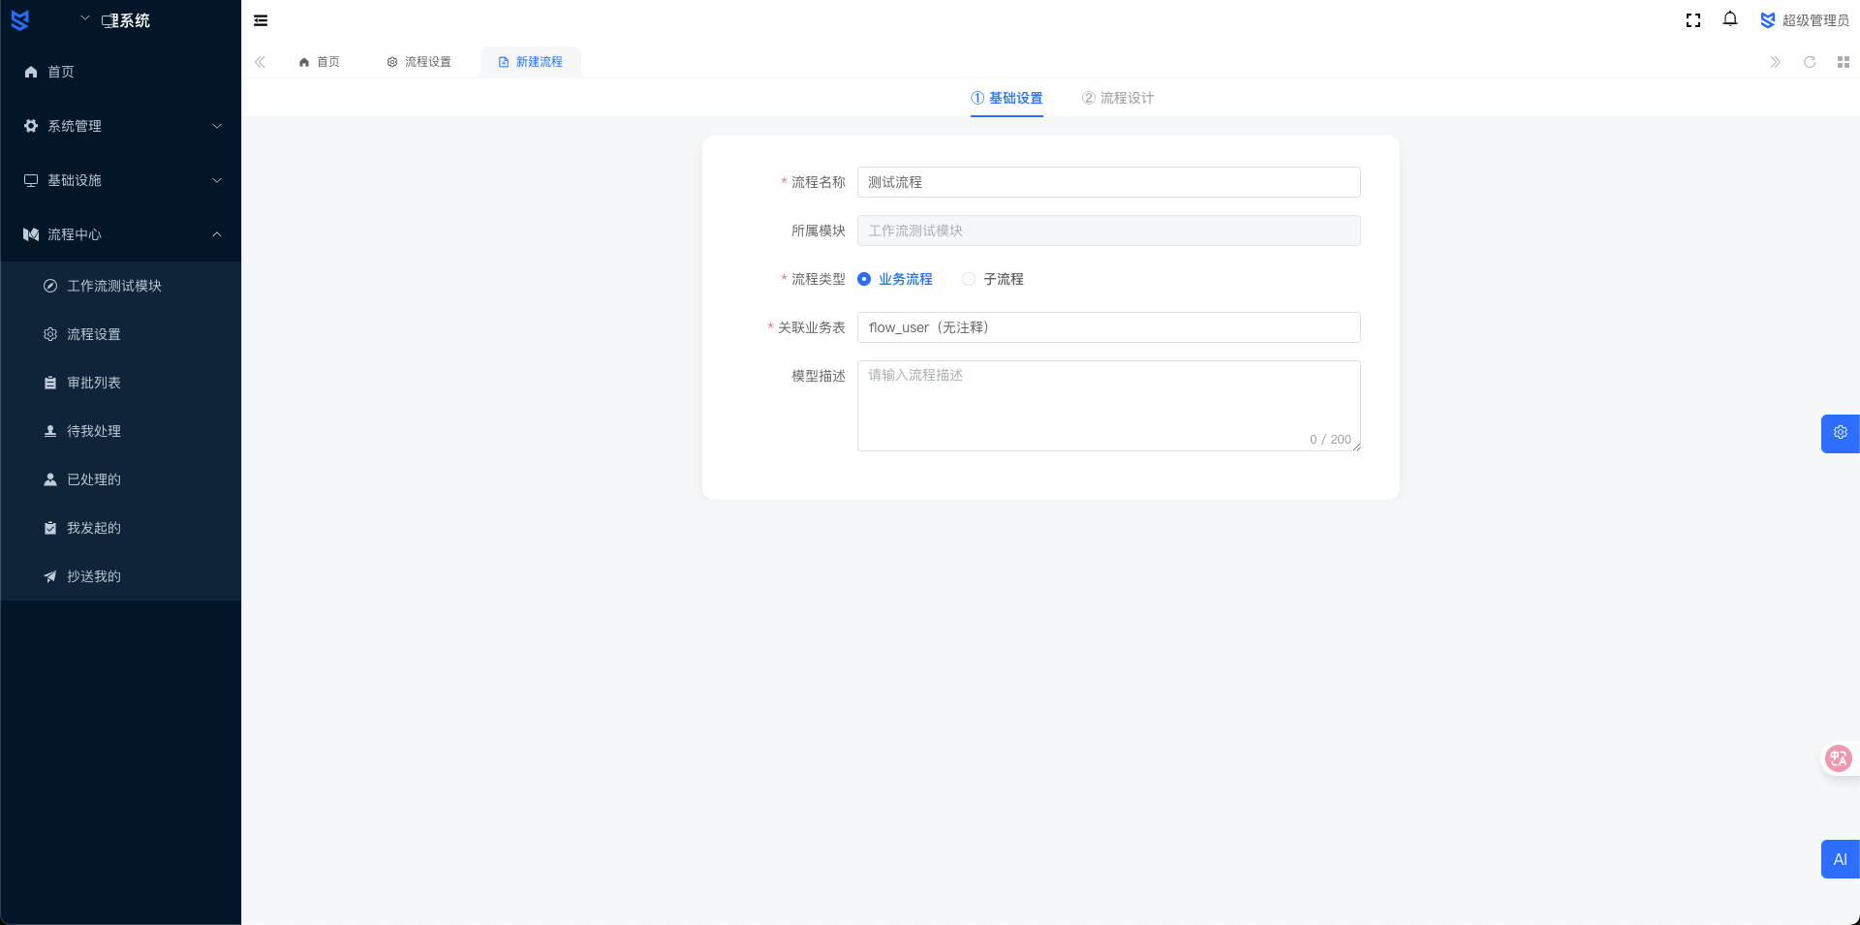1860x925 pixels.
Task: Switch to the 首页 page tab
Action: click(320, 62)
